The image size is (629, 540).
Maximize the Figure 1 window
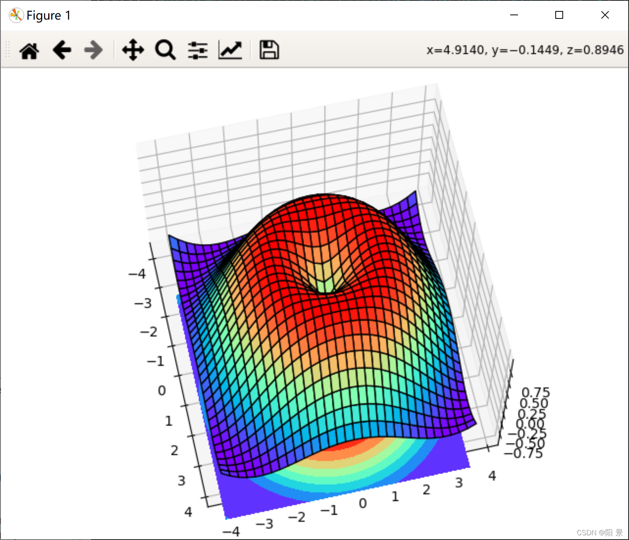coord(559,15)
